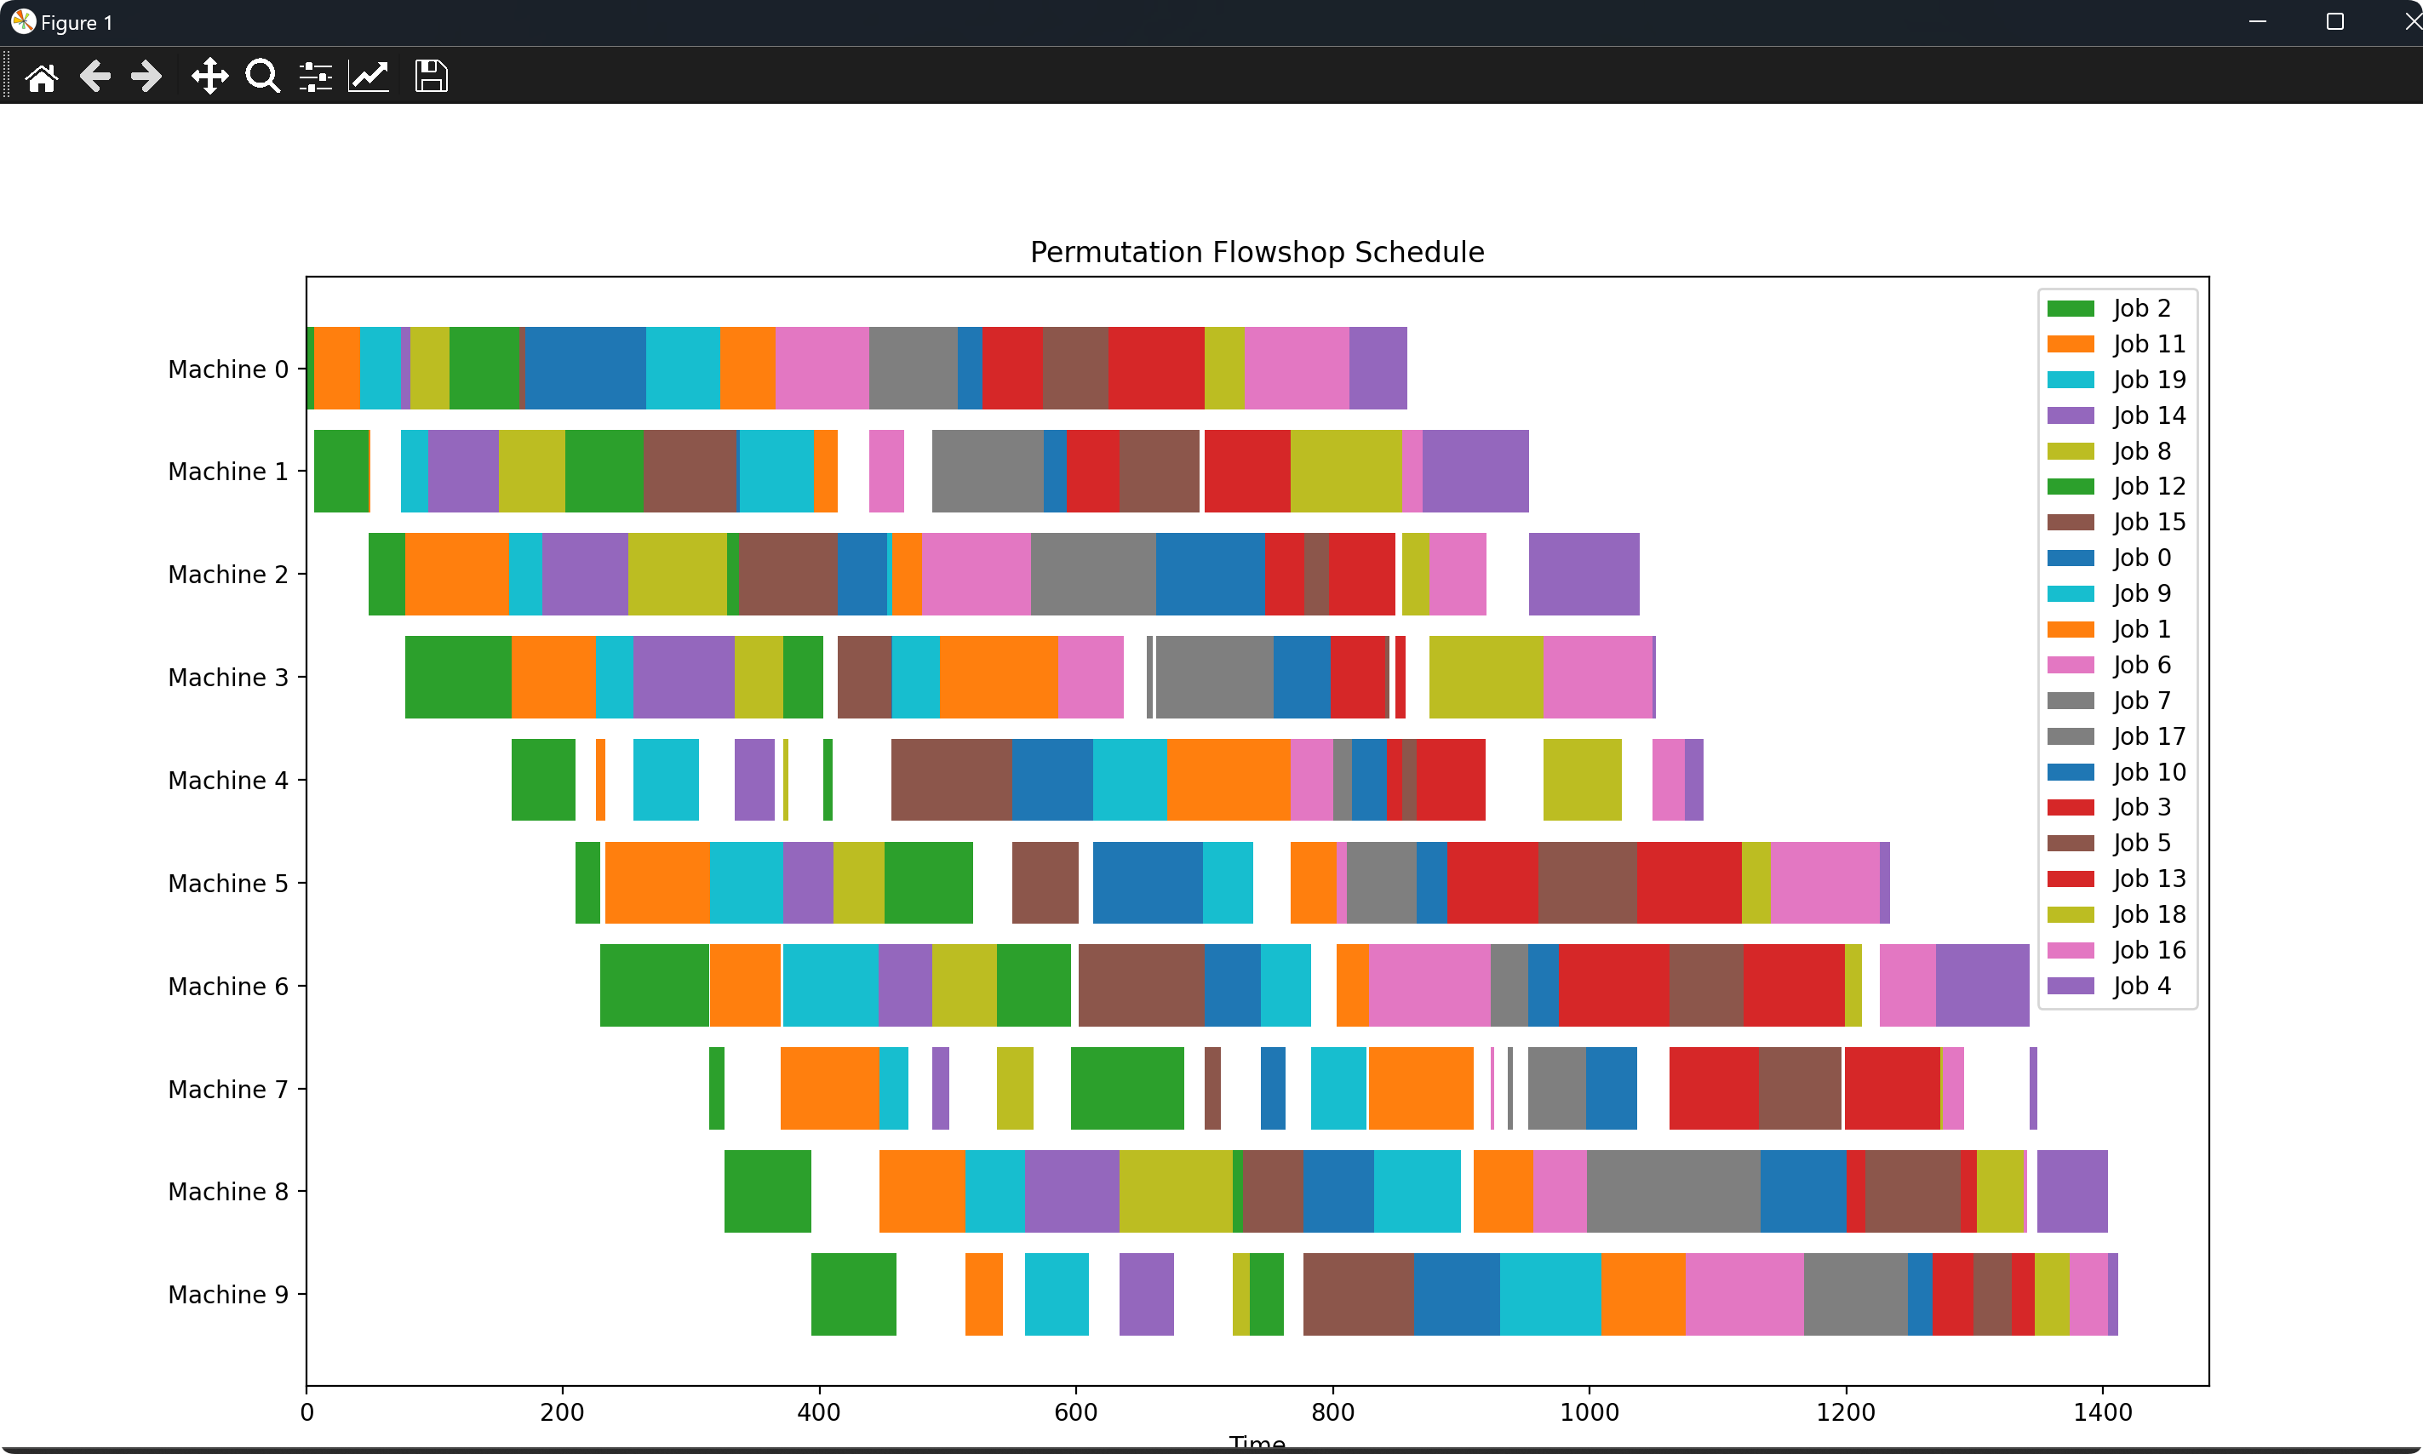This screenshot has height=1454, width=2423.
Task: Open Edit axis curve parameters icon
Action: (x=369, y=77)
